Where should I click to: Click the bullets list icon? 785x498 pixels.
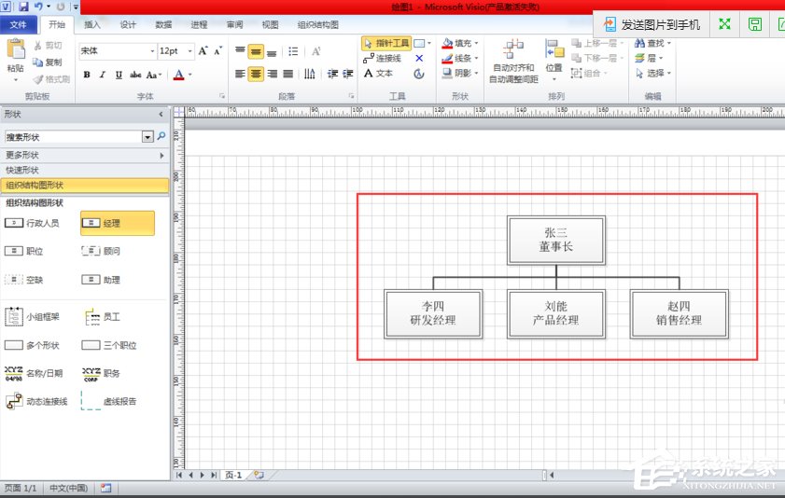(x=293, y=51)
